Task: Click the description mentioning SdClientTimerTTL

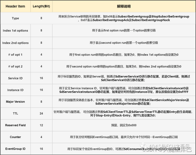Action: coord(123,114)
